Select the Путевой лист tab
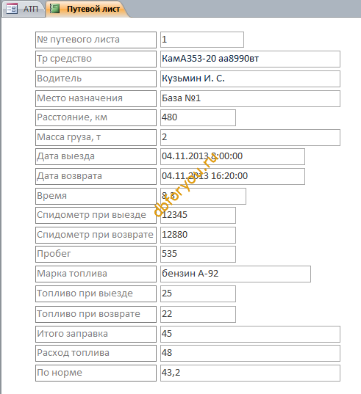The width and height of the screenshot is (361, 394). click(x=87, y=9)
